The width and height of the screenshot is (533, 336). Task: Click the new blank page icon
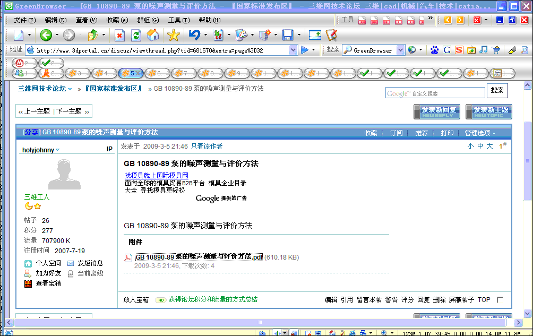pos(19,35)
